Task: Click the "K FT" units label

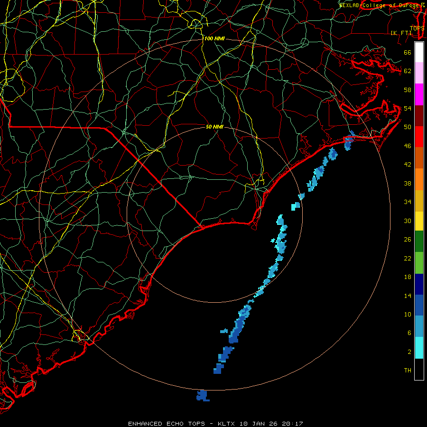Action: tap(401, 33)
